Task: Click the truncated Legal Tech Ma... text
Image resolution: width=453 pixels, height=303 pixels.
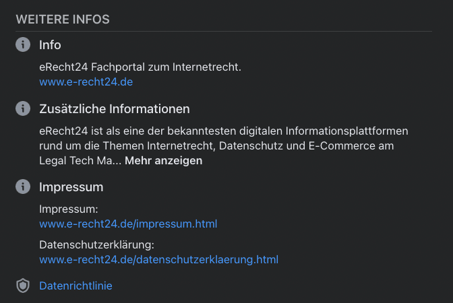Action: (x=80, y=161)
